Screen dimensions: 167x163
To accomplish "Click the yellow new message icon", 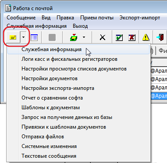I will point(13,37).
